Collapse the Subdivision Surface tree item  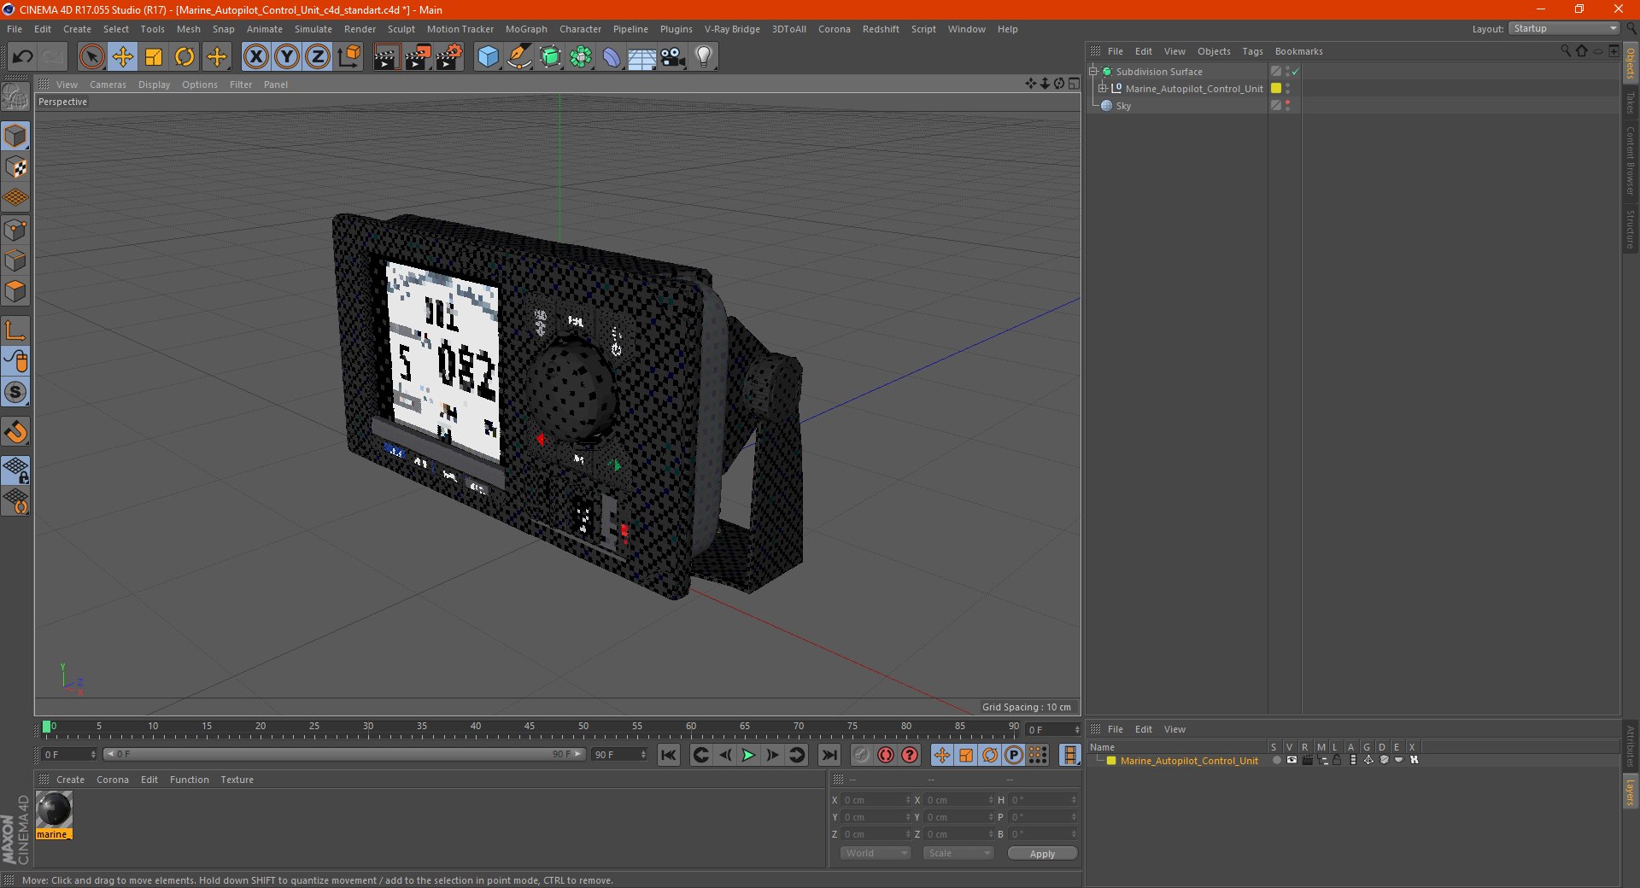pos(1092,72)
